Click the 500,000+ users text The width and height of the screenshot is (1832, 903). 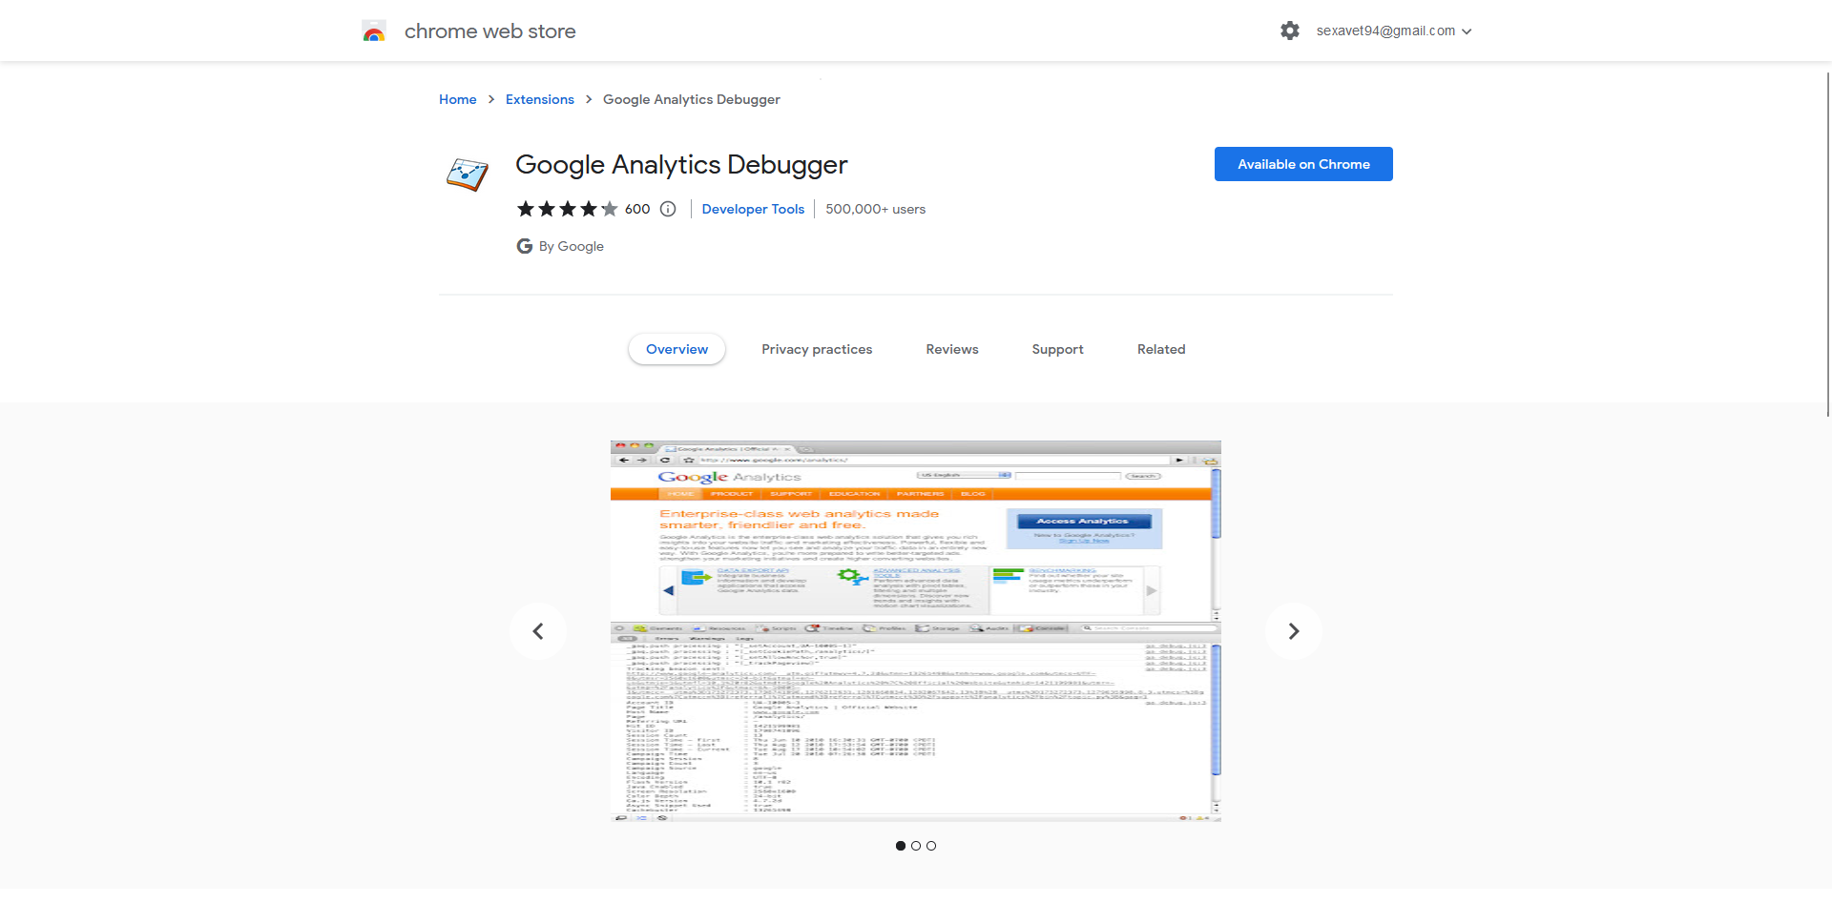[876, 209]
